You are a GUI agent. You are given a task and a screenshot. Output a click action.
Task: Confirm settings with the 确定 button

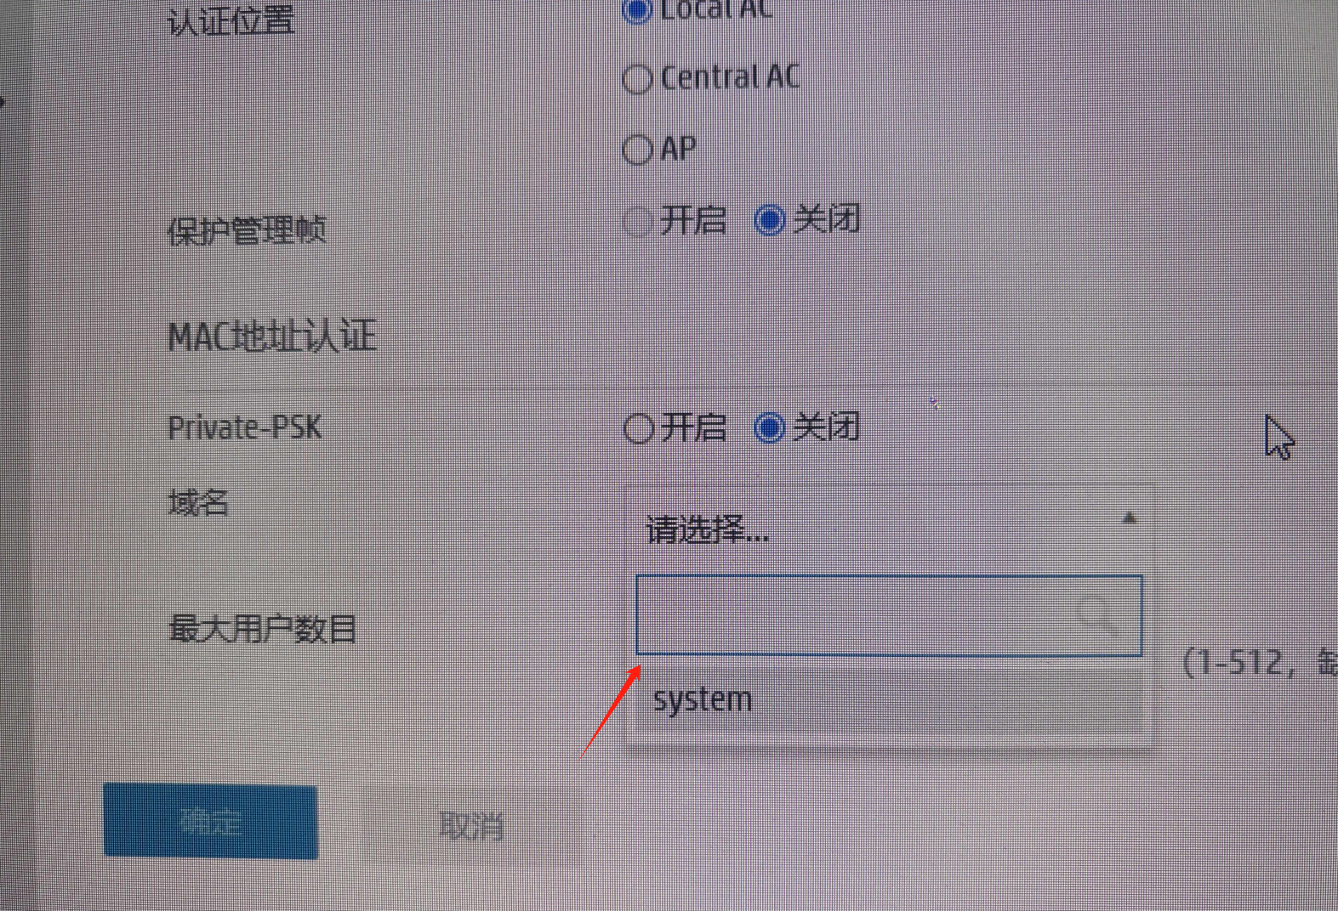pos(211,821)
